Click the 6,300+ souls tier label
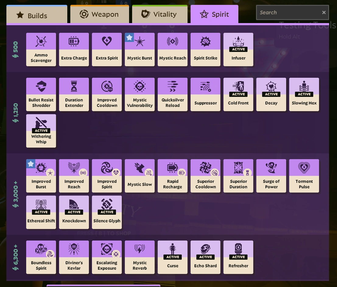 tap(16, 258)
